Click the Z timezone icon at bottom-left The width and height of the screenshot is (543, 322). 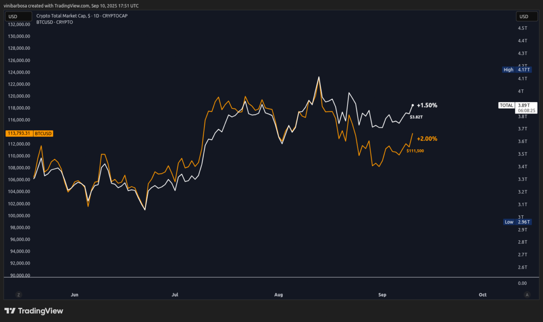click(x=19, y=294)
